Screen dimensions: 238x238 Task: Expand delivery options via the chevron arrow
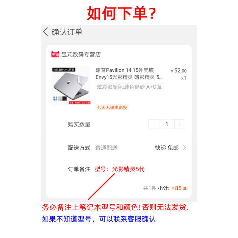pos(184,148)
